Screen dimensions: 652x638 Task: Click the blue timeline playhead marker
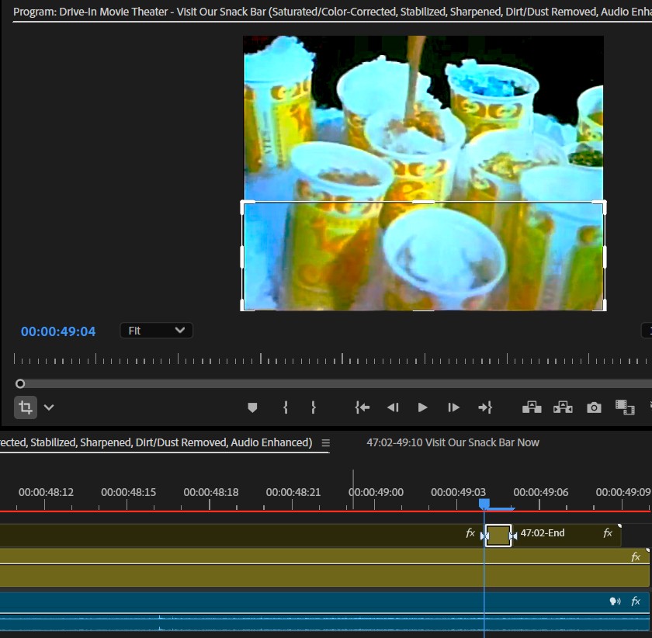[484, 504]
